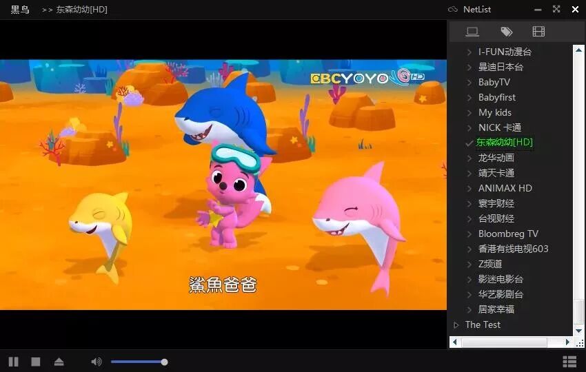Pause the video playback
Image resolution: width=586 pixels, height=372 pixels.
pyautogui.click(x=14, y=362)
